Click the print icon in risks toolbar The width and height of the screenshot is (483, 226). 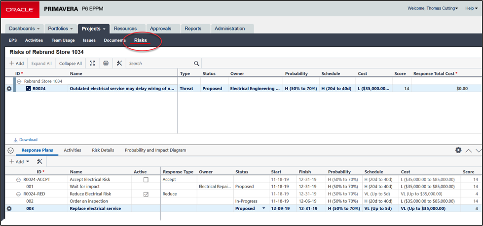[106, 64]
